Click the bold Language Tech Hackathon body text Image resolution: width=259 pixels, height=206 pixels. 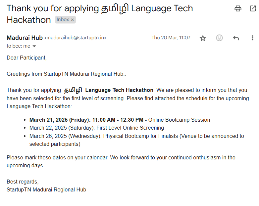pos(119,90)
